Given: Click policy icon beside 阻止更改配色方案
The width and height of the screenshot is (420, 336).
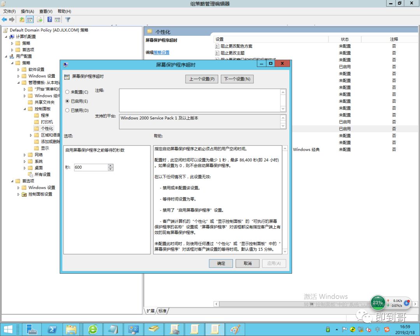Looking at the screenshot, I should (217, 46).
